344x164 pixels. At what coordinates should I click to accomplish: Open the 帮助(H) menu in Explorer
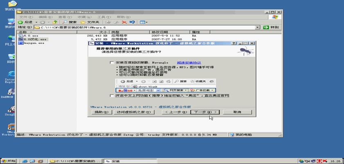(124, 17)
